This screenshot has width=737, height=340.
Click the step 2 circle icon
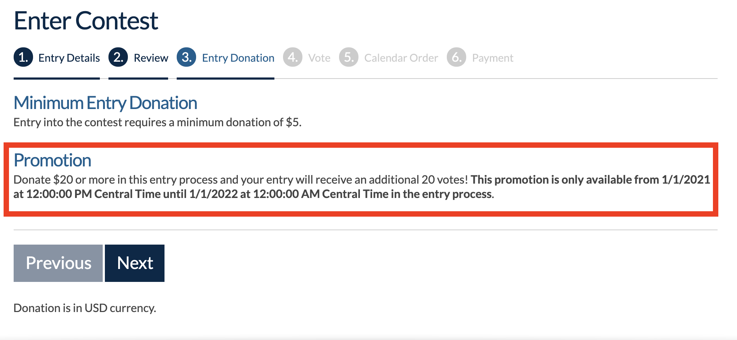pos(118,57)
